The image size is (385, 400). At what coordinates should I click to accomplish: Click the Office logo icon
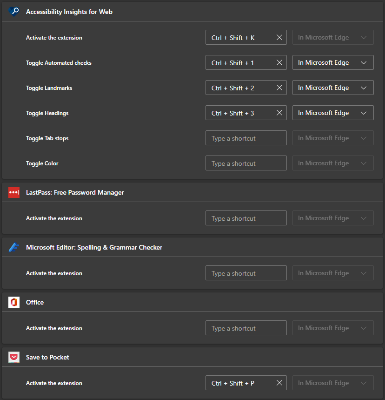coord(14,302)
